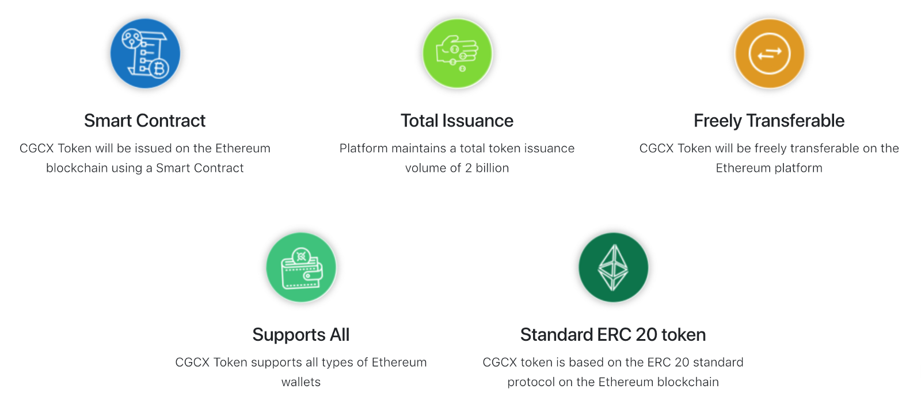The width and height of the screenshot is (921, 404).
Task: Click the blue Smart Contract scroll icon
Action: point(145,53)
